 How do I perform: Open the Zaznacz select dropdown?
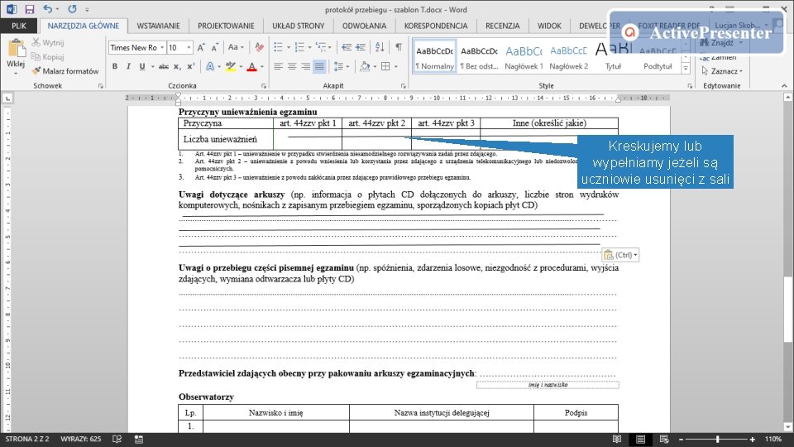point(724,71)
